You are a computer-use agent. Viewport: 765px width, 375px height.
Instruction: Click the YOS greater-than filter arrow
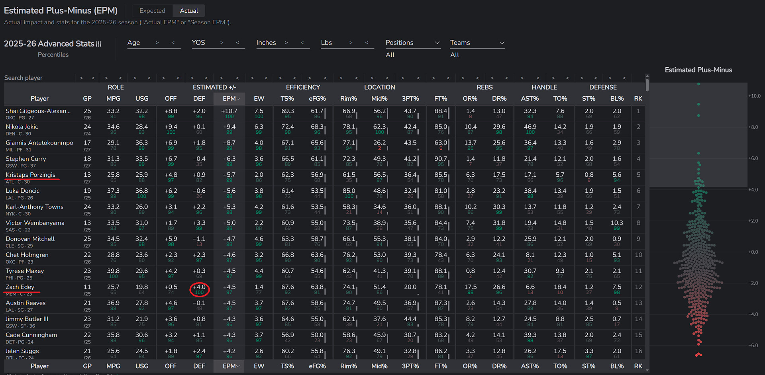pos(222,43)
